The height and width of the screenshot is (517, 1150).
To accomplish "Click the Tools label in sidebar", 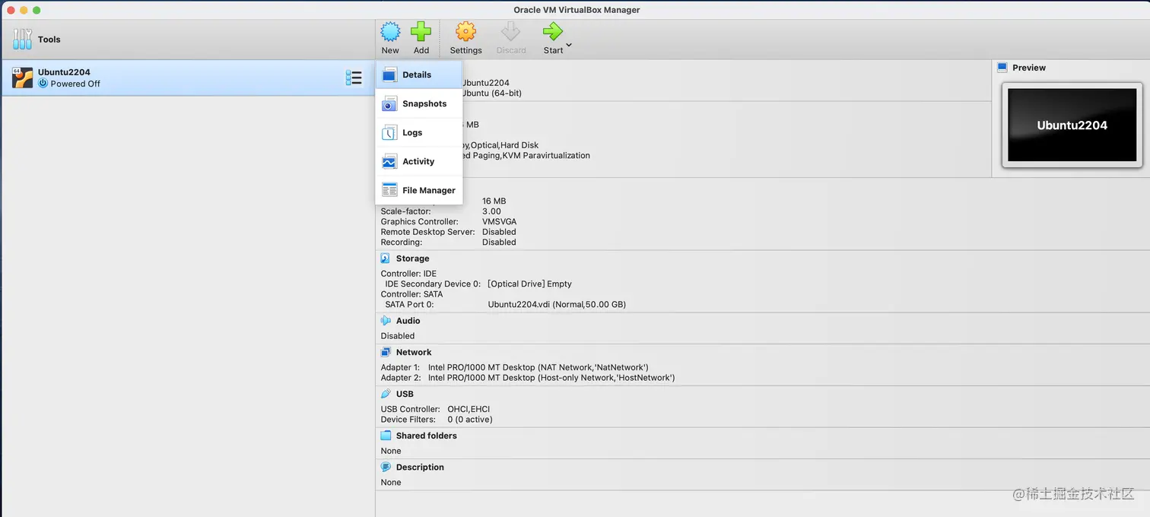I will coord(49,40).
